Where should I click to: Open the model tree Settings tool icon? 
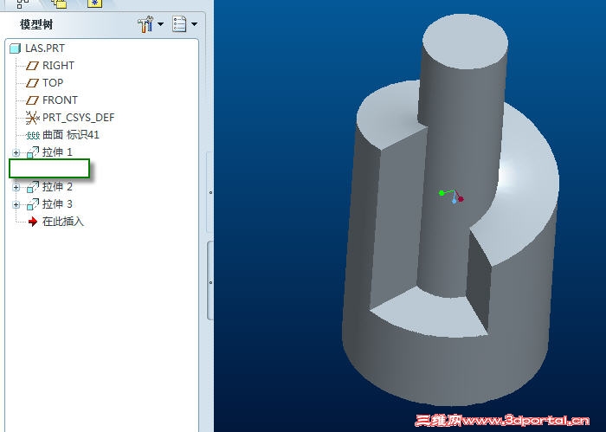pos(145,24)
